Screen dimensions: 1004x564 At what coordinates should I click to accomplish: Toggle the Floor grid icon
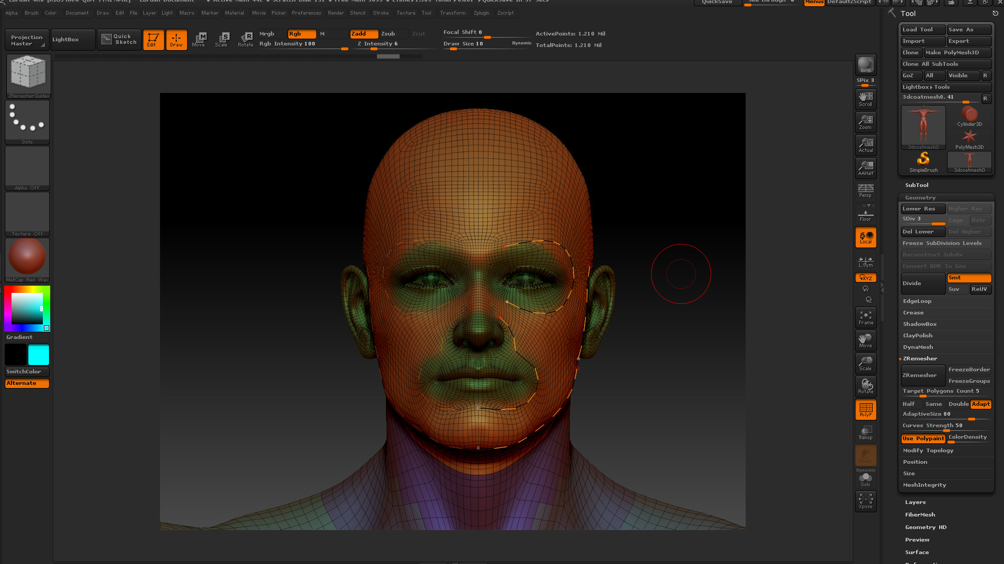865,214
